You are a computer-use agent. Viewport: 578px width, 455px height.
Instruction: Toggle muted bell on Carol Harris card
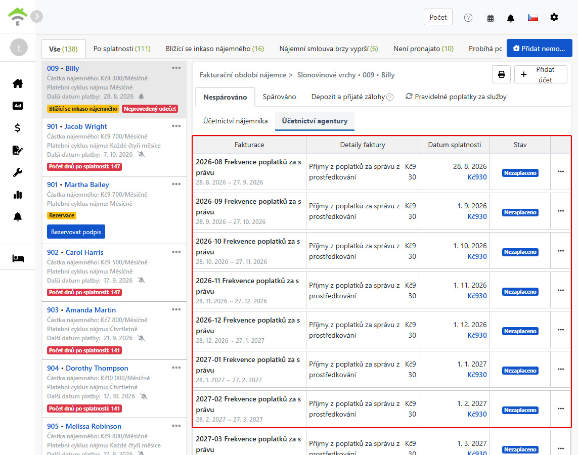(141, 281)
